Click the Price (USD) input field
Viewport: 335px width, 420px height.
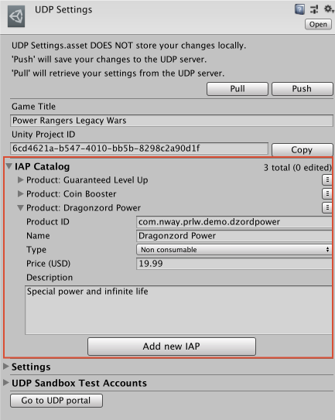(234, 264)
